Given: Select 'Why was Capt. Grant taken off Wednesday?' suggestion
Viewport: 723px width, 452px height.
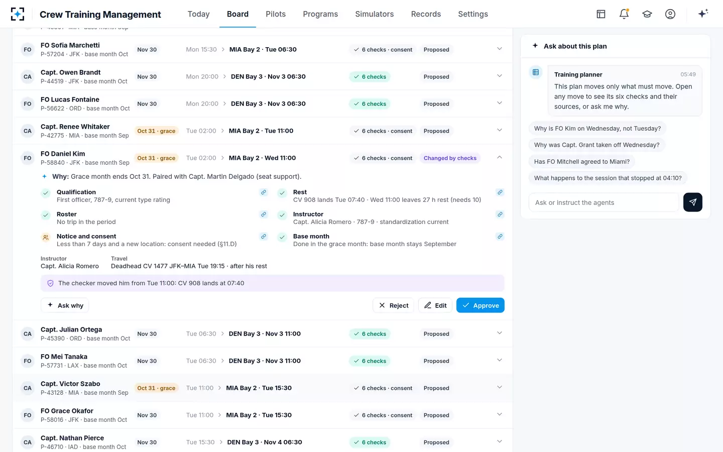Looking at the screenshot, I should 597,145.
